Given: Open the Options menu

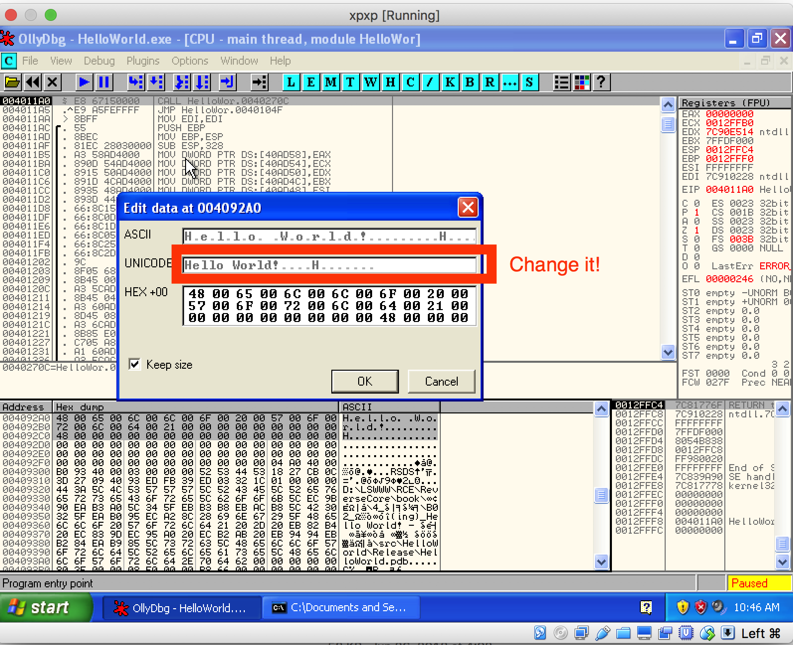Looking at the screenshot, I should (190, 61).
